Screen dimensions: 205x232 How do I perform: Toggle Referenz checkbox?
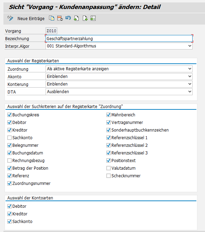(9, 176)
